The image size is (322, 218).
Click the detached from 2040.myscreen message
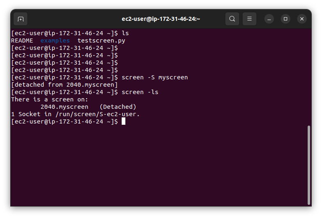coord(64,85)
